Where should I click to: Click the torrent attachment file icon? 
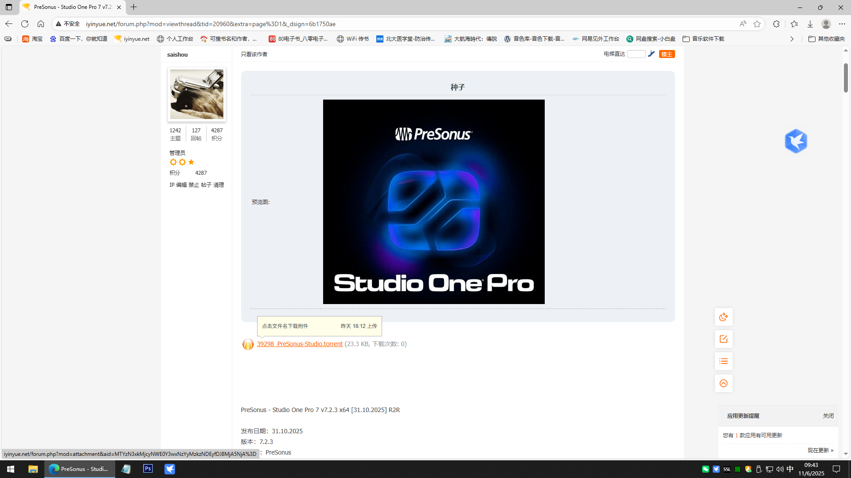248,344
